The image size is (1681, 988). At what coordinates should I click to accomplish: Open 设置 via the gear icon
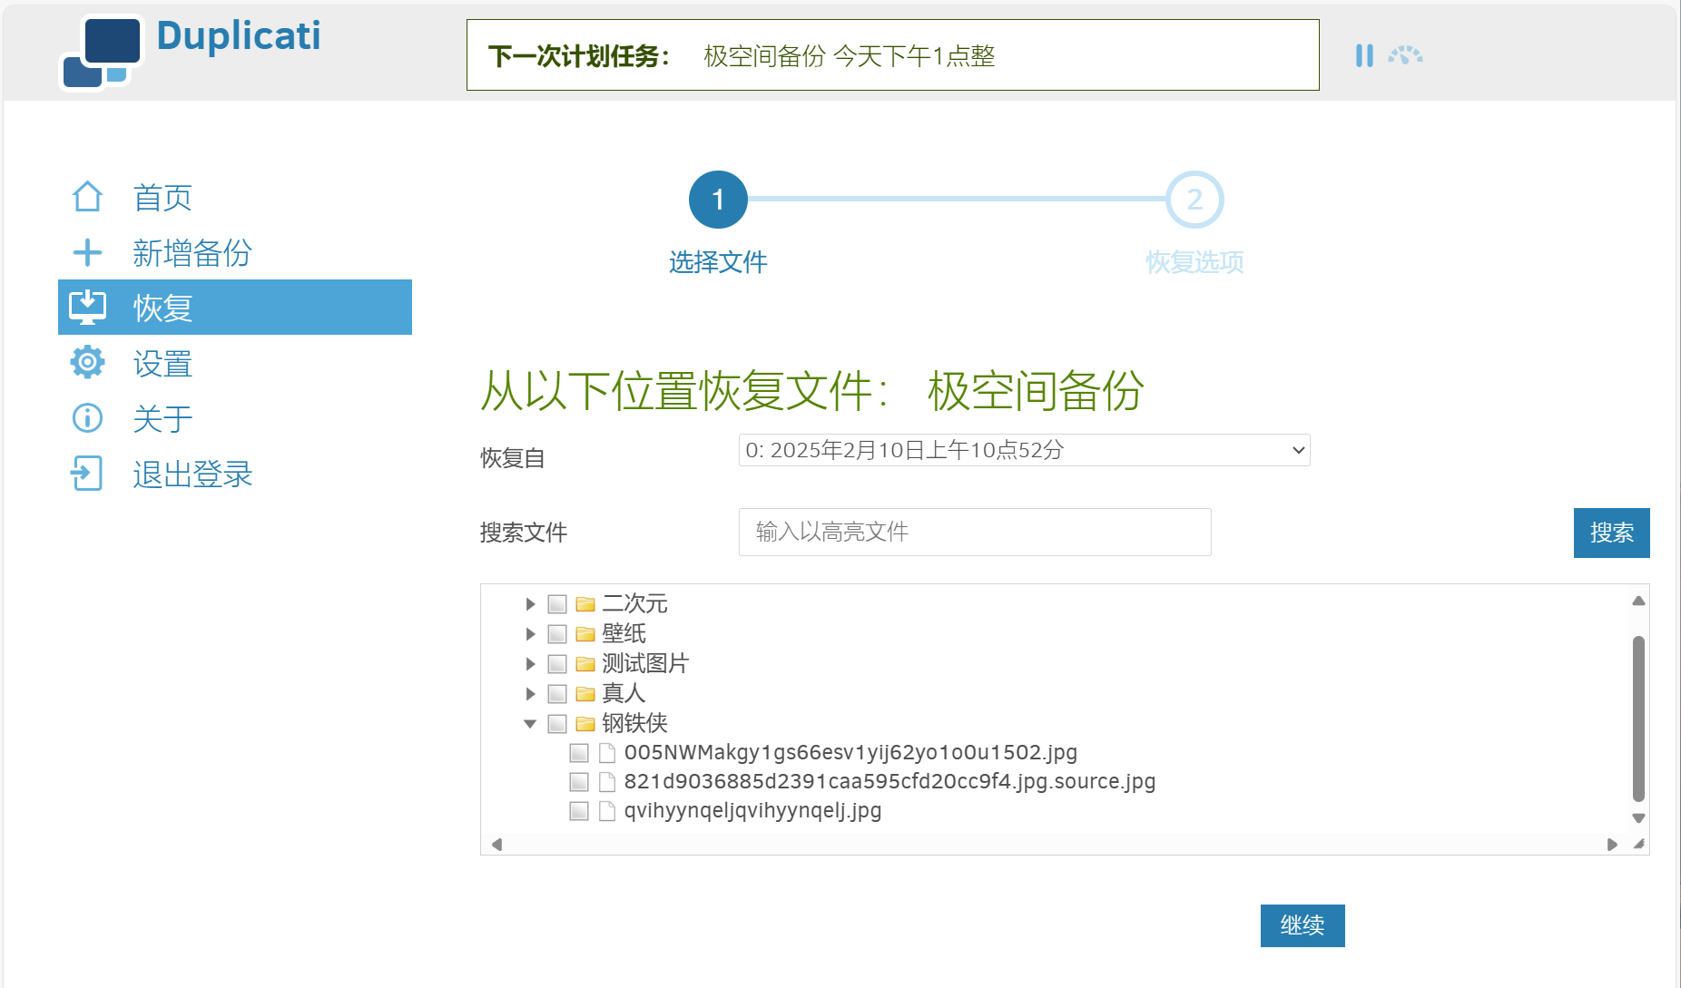87,362
